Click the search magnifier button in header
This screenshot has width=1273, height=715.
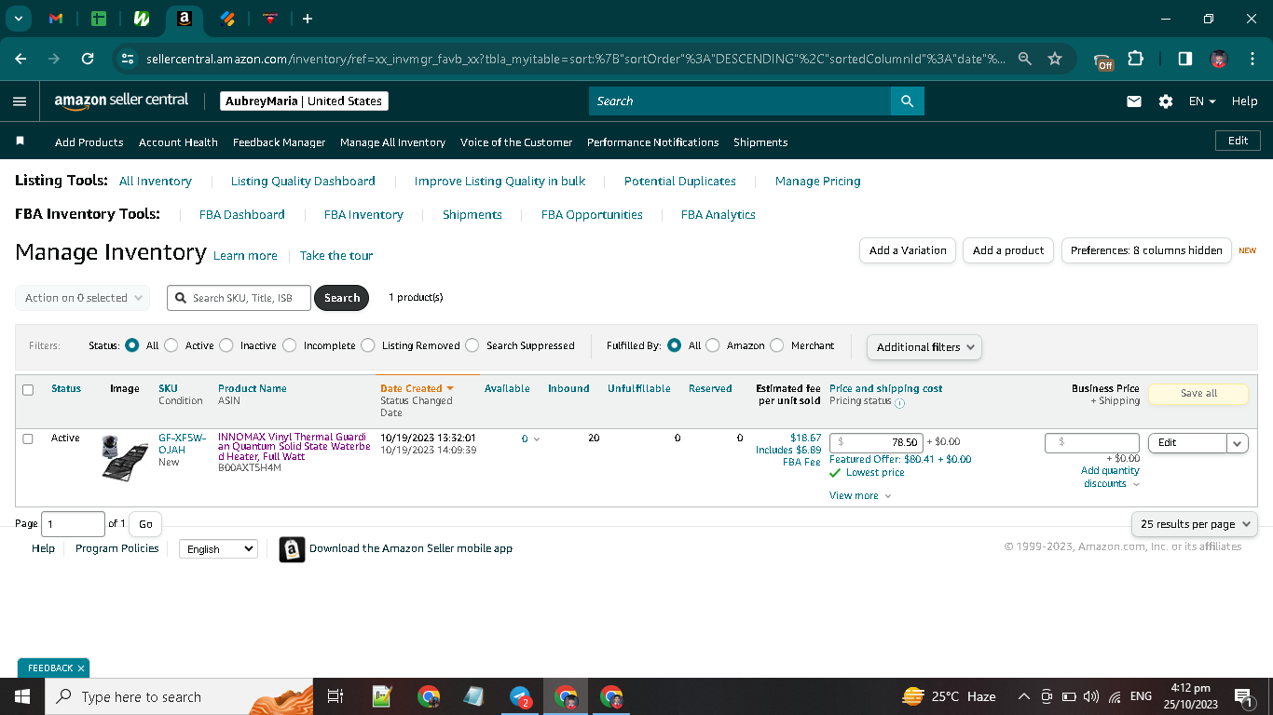(908, 101)
